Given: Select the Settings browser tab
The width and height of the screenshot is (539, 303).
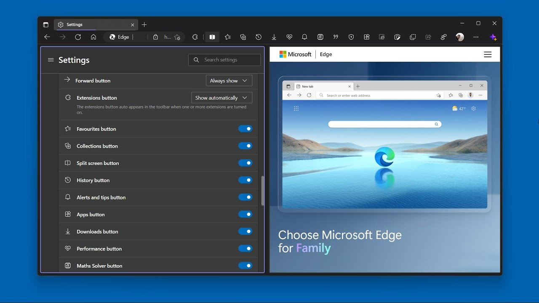Looking at the screenshot, I should click(x=93, y=25).
